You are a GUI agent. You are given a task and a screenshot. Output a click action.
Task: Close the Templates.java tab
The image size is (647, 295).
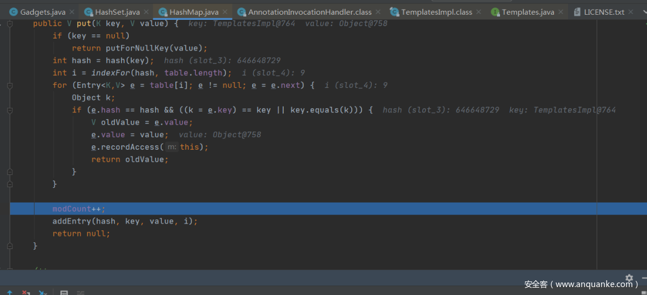(x=560, y=12)
